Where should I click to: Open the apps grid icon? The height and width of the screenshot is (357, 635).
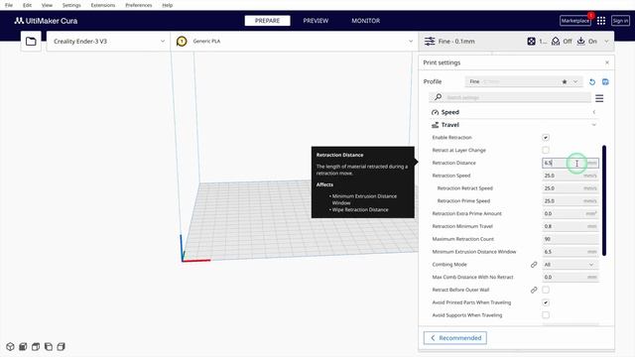coord(601,21)
